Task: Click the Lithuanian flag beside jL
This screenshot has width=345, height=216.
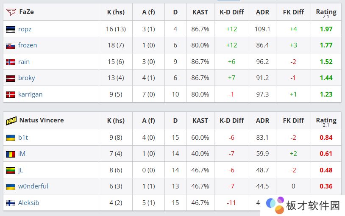Action: click(11, 170)
